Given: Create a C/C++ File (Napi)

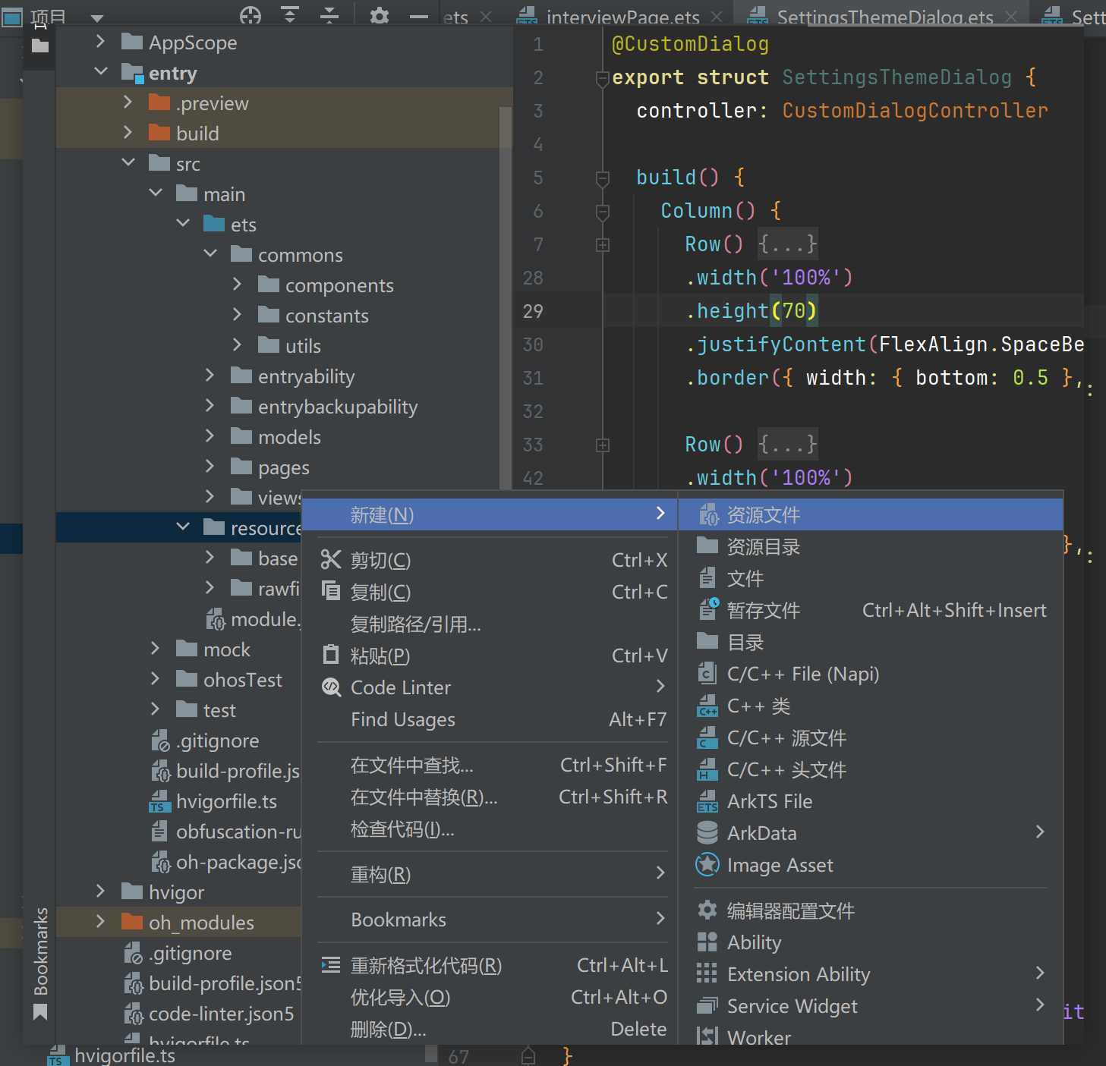Looking at the screenshot, I should point(870,674).
